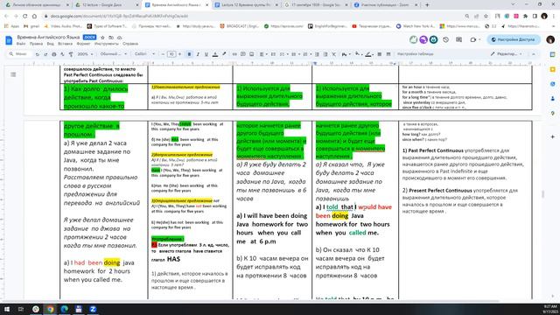
Task: Open the highlight color marker tool
Action: tap(224, 54)
